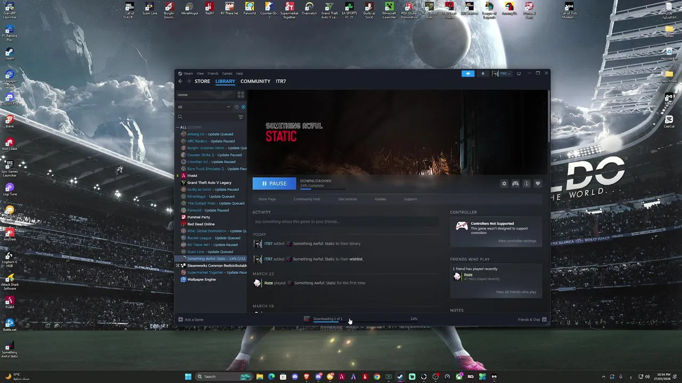Open the Discord PTB desktop icon

[x=9, y=99]
